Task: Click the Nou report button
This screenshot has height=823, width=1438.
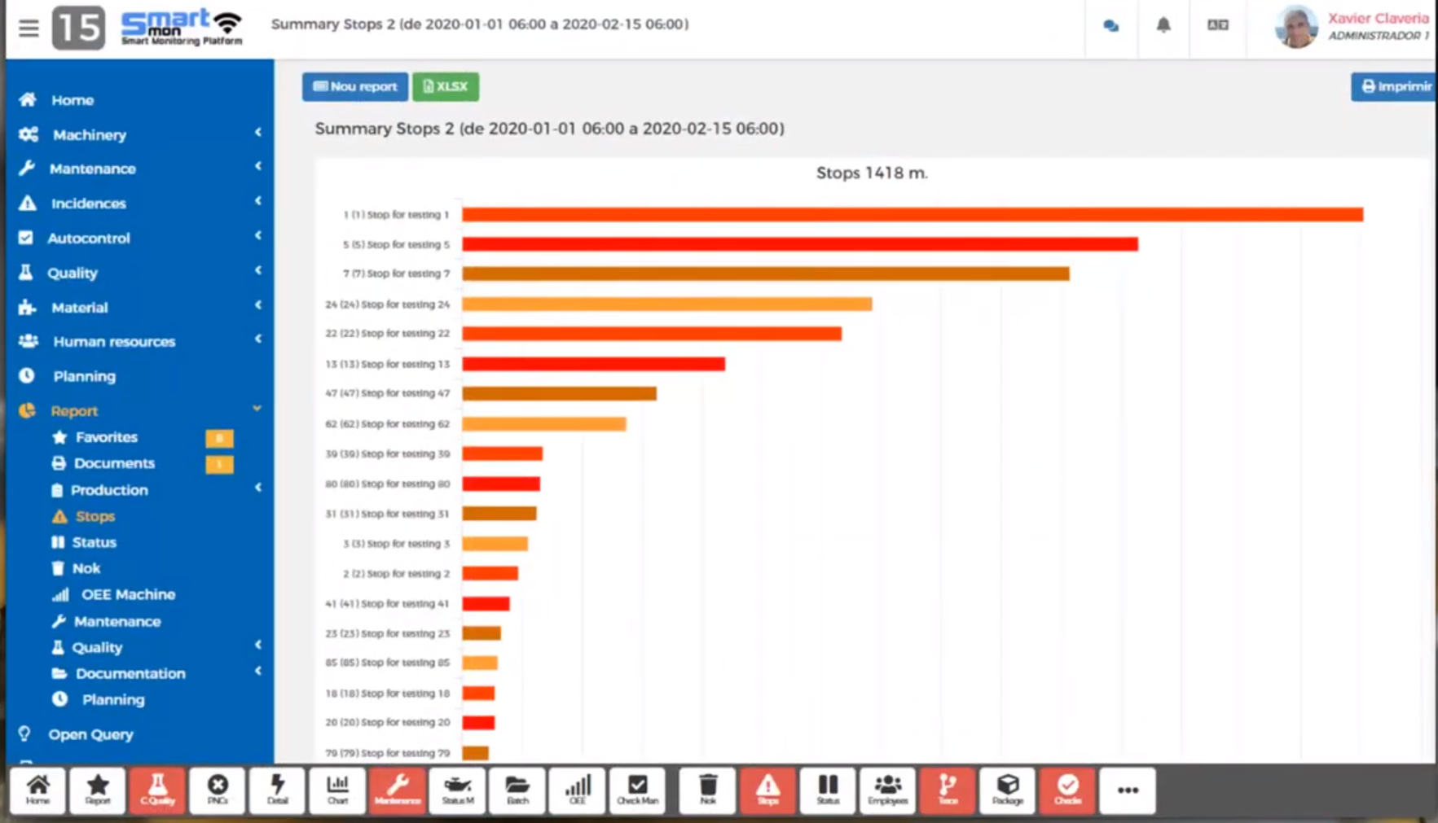Action: 354,86
